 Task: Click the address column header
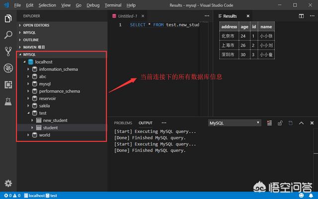point(229,27)
